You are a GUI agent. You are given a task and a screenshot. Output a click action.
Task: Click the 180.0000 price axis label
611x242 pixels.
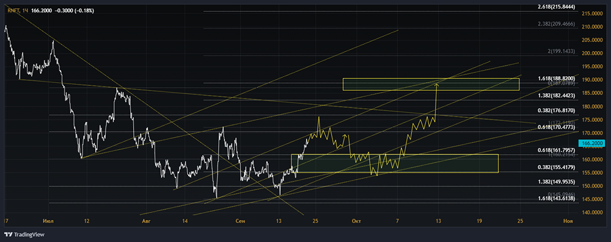(x=592, y=107)
